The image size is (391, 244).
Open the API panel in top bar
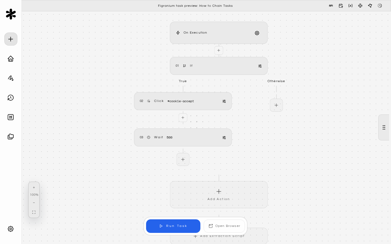pyautogui.click(x=331, y=6)
